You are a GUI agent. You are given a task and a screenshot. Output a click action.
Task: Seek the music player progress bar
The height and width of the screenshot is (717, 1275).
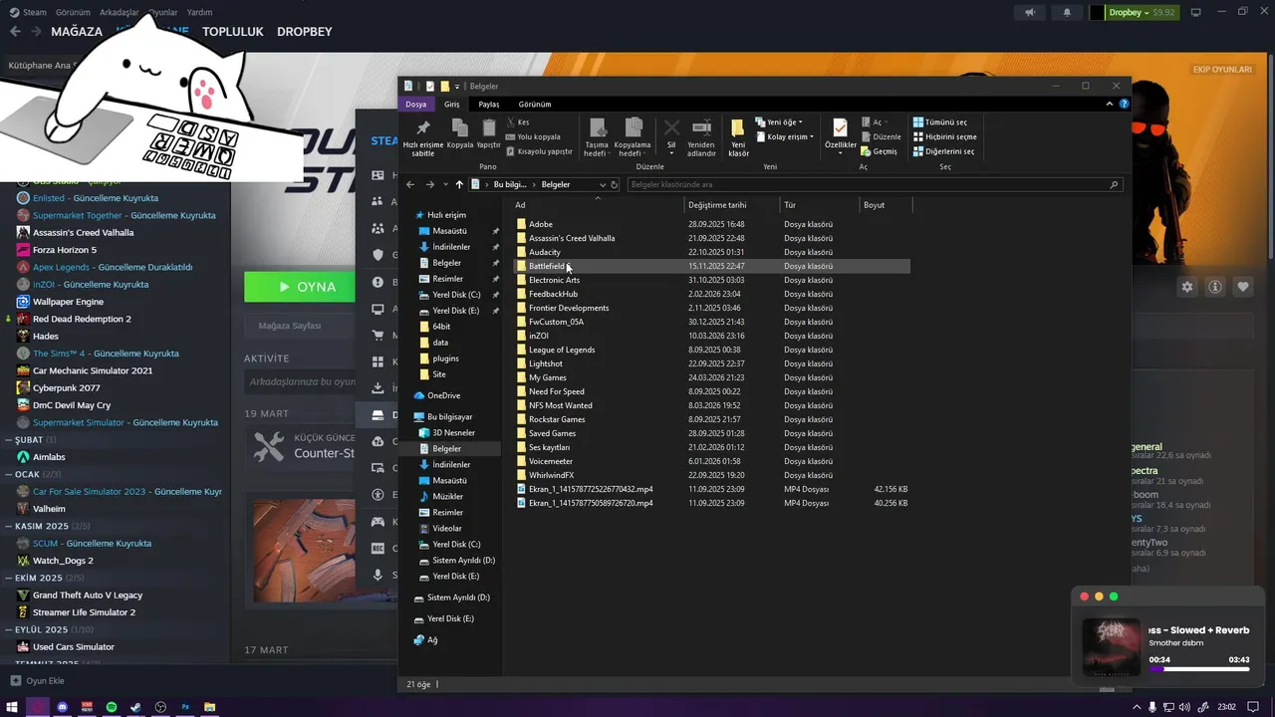[x=1198, y=669]
